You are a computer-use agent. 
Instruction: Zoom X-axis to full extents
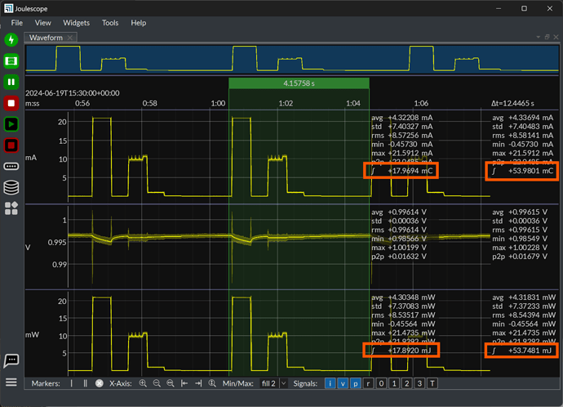coord(171,383)
